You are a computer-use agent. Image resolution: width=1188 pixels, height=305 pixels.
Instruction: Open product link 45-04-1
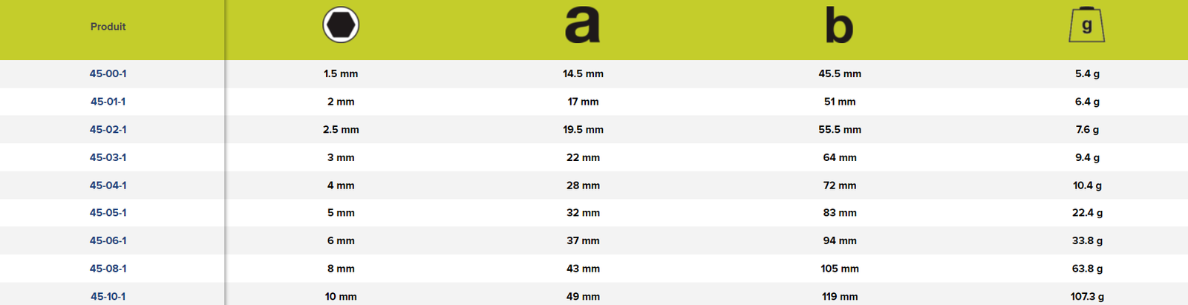pos(108,186)
